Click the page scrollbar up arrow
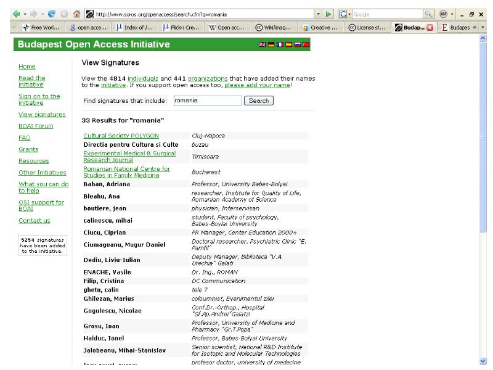The width and height of the screenshot is (493, 370). 483,38
